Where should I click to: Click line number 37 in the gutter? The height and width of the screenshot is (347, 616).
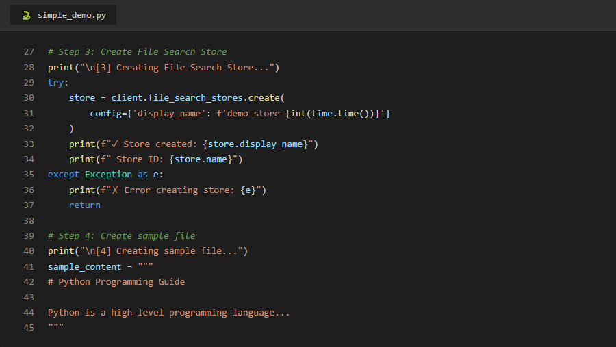29,205
